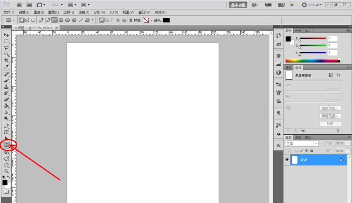Show more workspaces chevron
This screenshot has width=353, height=203.
pos(292,5)
